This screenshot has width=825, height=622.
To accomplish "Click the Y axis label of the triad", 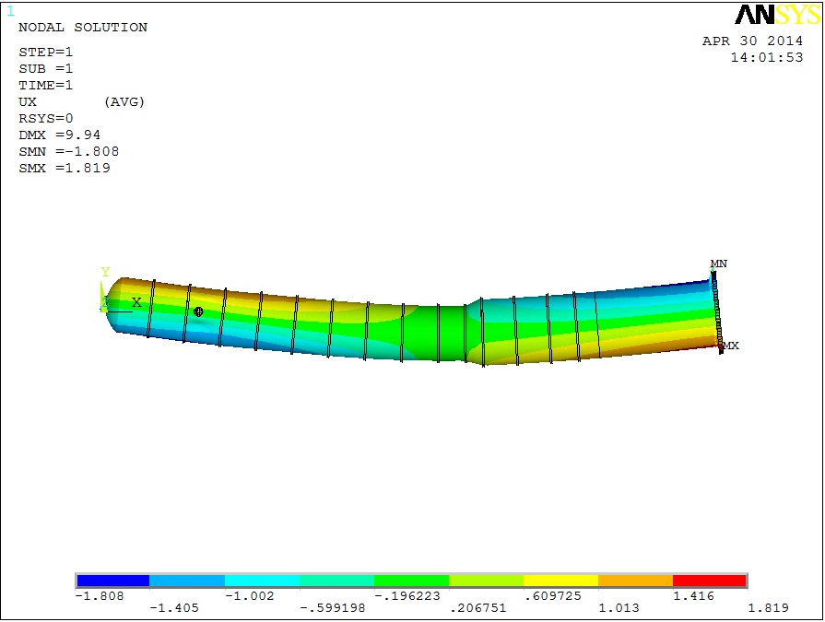I will point(105,272).
